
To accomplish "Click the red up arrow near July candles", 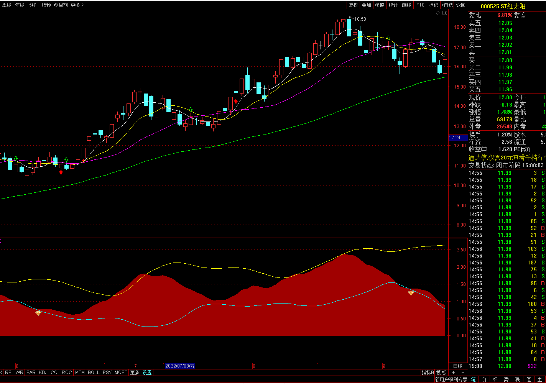I will pos(236,102).
